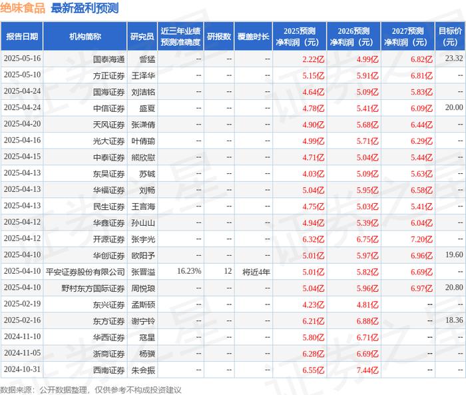Click the 数据来源 footnote text
Screen dimensions: 466x395
click(91, 390)
